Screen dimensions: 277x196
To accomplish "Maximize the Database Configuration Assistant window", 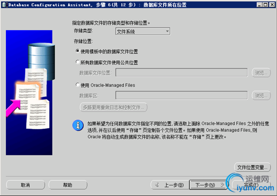I will click(x=265, y=5).
